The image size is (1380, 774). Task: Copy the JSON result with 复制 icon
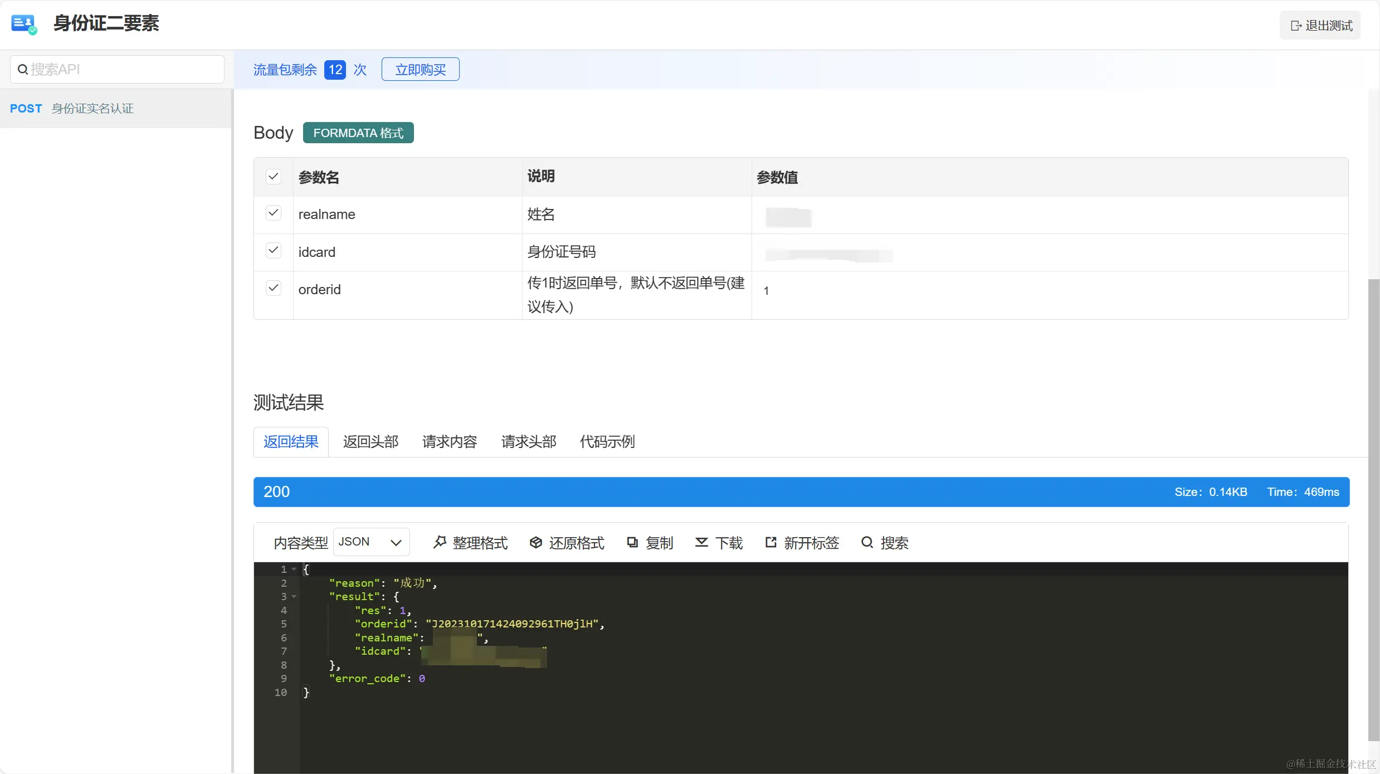pyautogui.click(x=632, y=542)
